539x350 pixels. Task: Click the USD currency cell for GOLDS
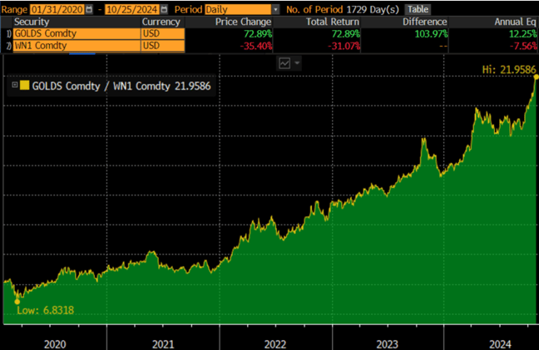pyautogui.click(x=162, y=33)
